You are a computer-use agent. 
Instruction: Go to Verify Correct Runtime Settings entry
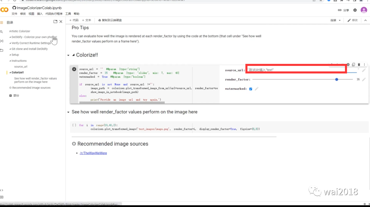click(31, 43)
